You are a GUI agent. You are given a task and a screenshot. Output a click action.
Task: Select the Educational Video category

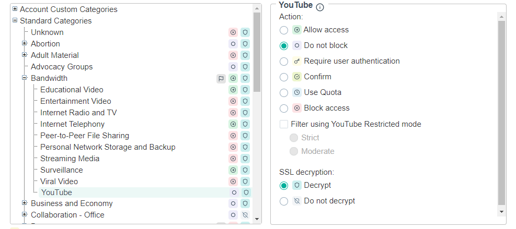point(72,90)
